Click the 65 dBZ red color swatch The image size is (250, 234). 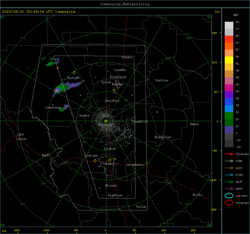229,39
